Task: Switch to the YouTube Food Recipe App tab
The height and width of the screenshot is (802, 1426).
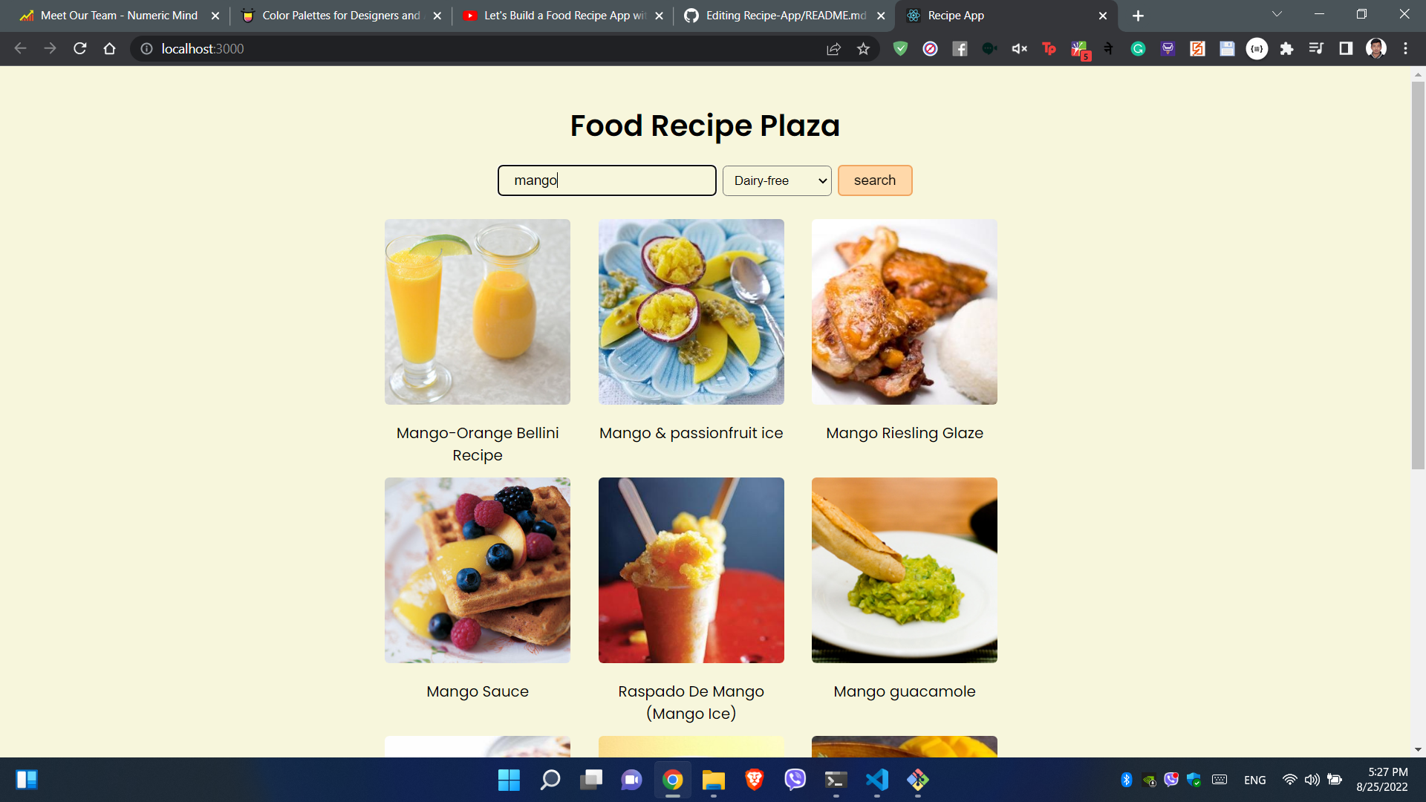Action: [x=557, y=15]
